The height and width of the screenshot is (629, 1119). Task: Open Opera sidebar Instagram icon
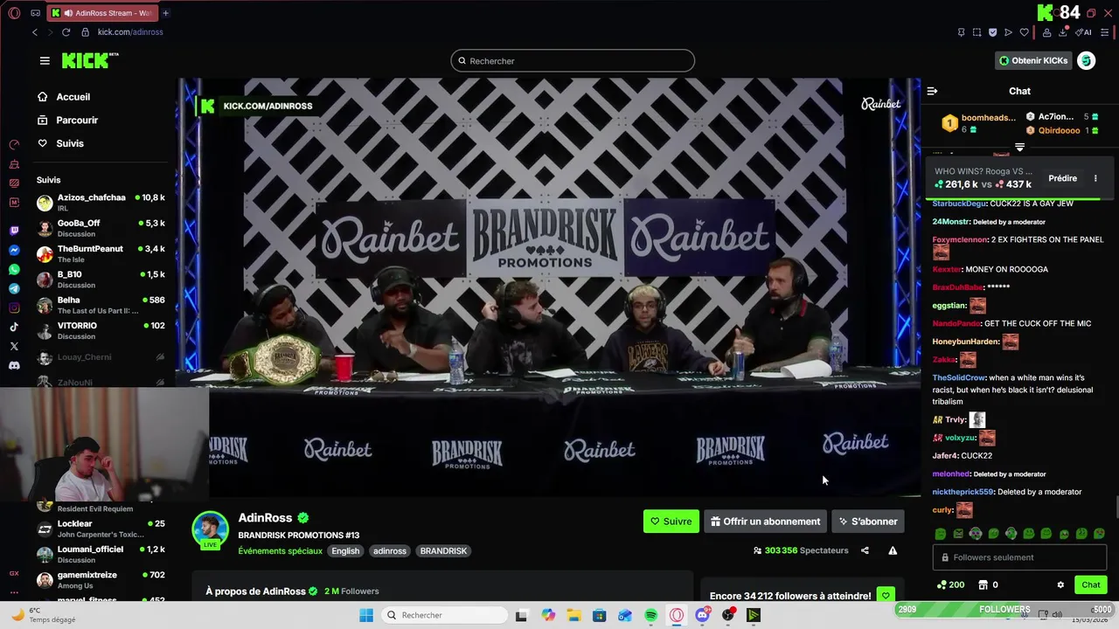pos(14,308)
